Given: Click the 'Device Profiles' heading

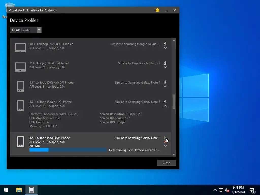Looking at the screenshot, I should 24,20.
